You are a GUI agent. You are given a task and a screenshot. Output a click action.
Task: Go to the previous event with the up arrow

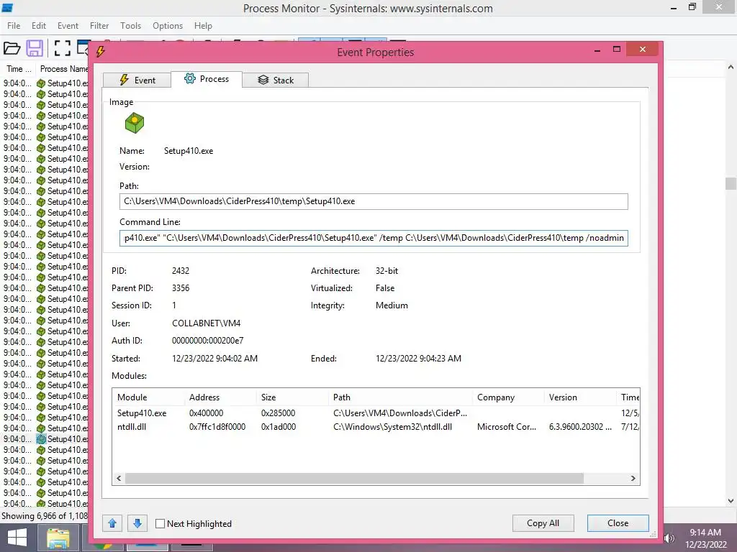(112, 523)
